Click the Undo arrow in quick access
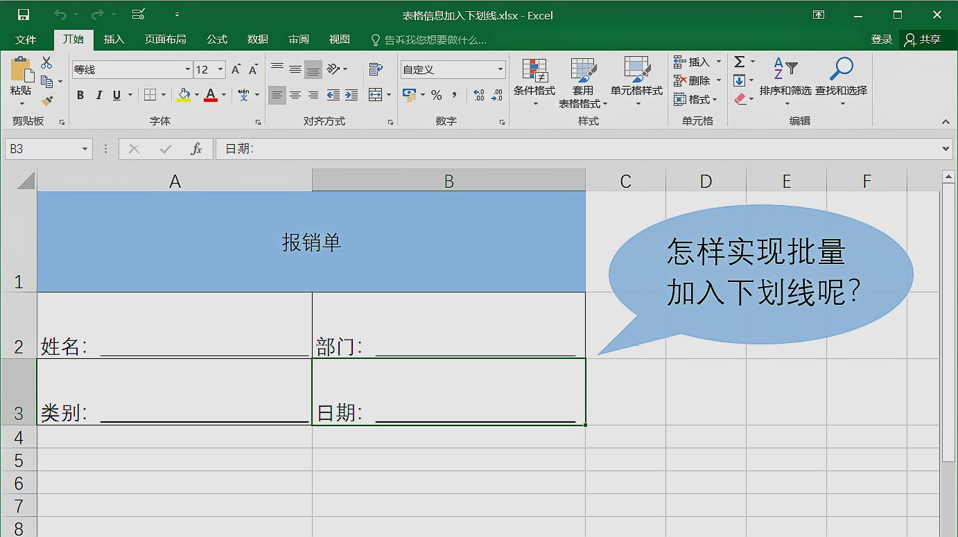 [x=60, y=15]
